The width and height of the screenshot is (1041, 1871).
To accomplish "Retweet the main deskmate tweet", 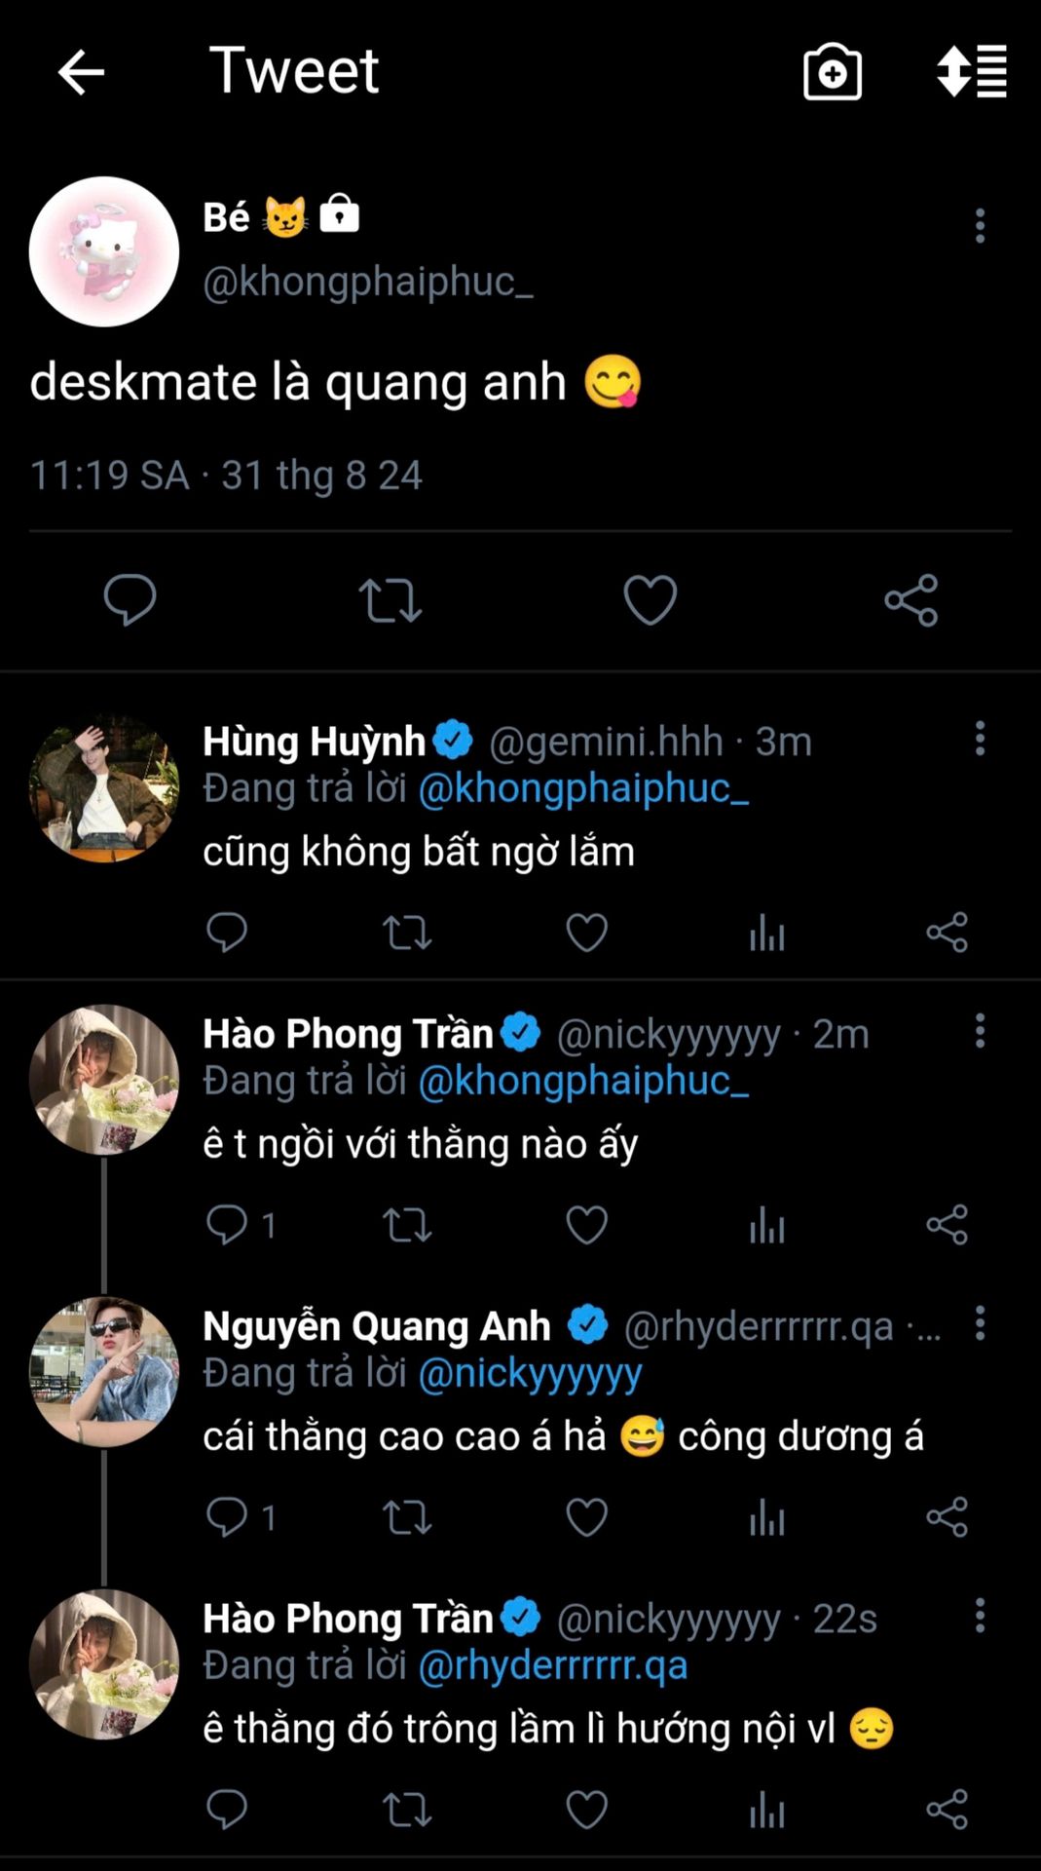I will pos(390,599).
